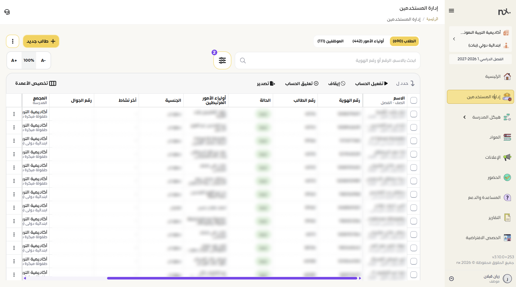Switch to the Parents (أولياء الأمور 442) tab
Viewport: 516px width, 287px height.
click(368, 41)
